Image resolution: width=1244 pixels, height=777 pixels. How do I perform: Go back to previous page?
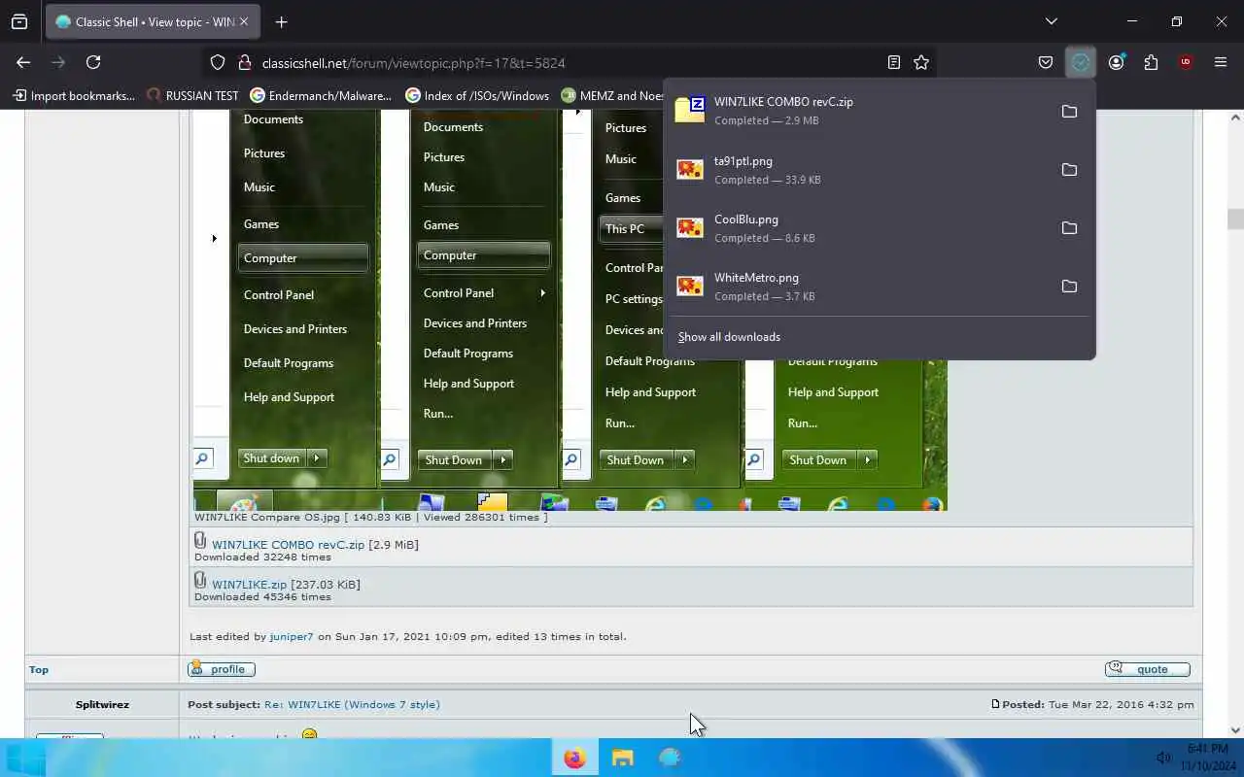(23, 62)
